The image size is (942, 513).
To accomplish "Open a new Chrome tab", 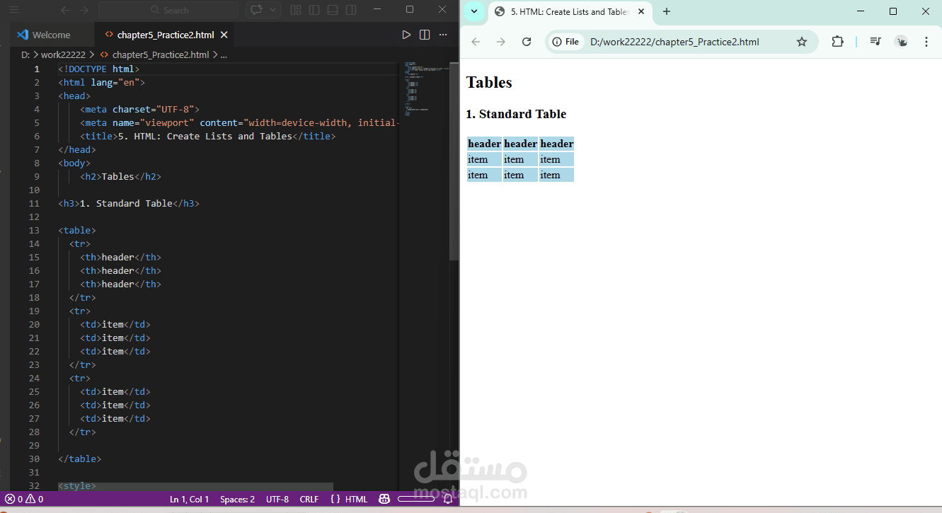I will click(x=666, y=11).
